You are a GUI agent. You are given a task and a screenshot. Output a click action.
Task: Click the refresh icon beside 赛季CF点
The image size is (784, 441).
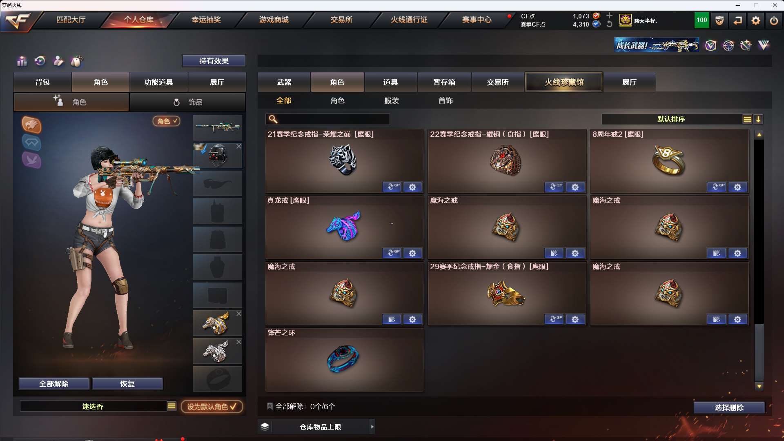(609, 24)
